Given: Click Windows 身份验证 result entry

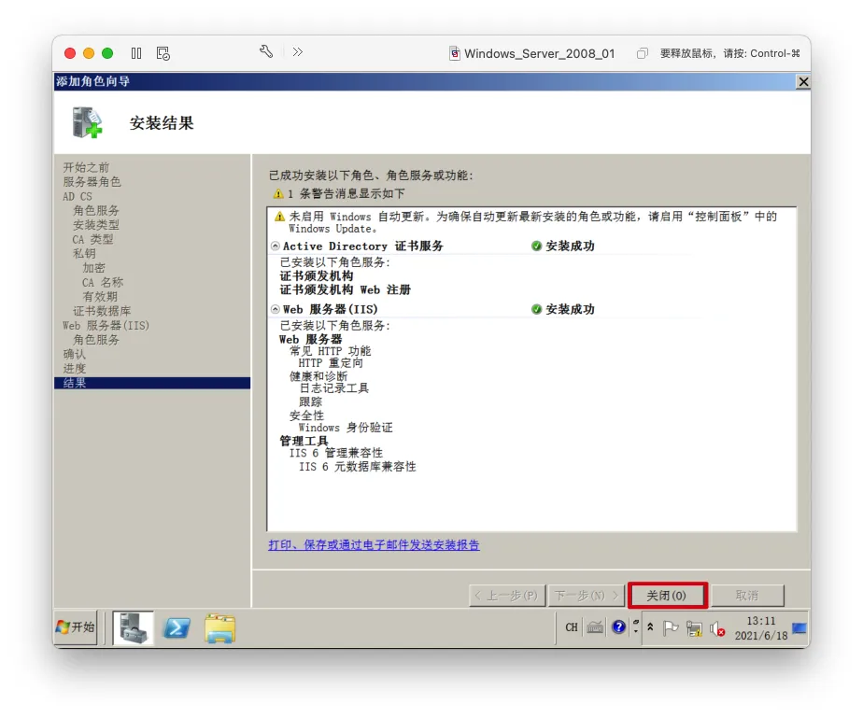Looking at the screenshot, I should [345, 428].
